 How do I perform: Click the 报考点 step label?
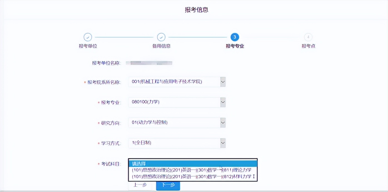(308, 46)
